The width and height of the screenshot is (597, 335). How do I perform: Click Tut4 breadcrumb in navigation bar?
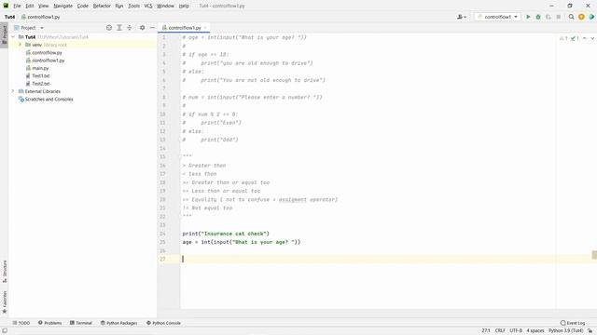point(10,17)
